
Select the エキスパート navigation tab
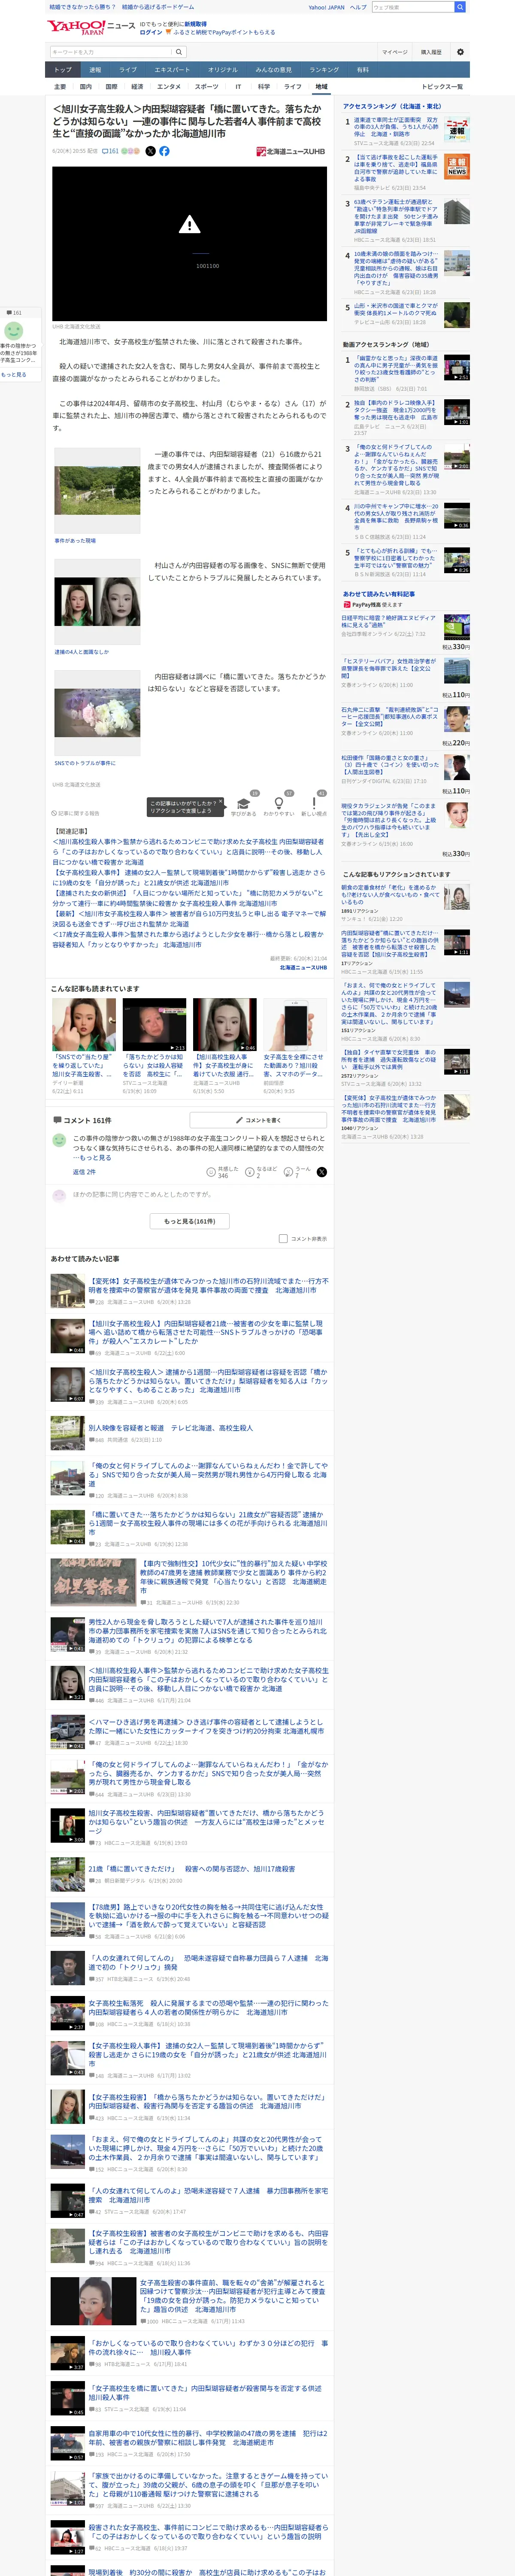(172, 70)
